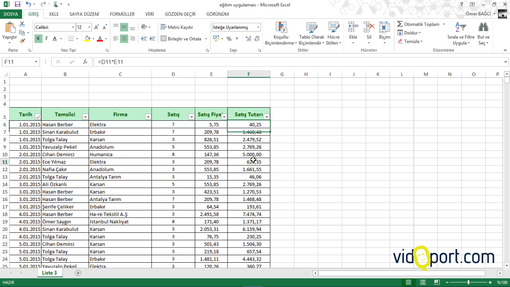The image size is (510, 287).
Task: Switch to the VERİ ribbon tab
Action: pyautogui.click(x=150, y=14)
